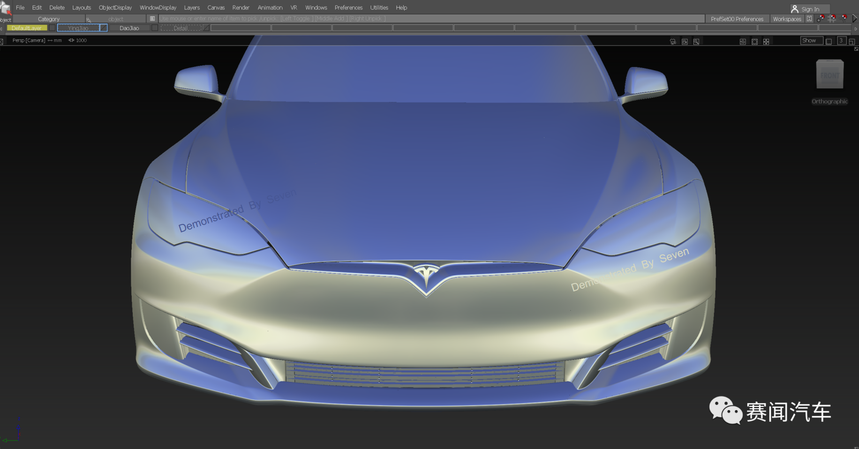
Task: Open the Render menu
Action: pyautogui.click(x=241, y=7)
